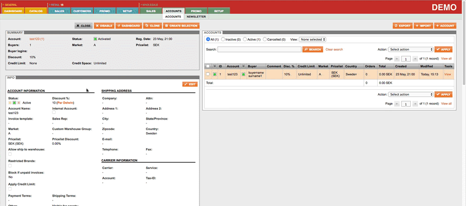Select the Cancelled (0) radio filter
This screenshot has height=206, width=466.
coord(264,39)
